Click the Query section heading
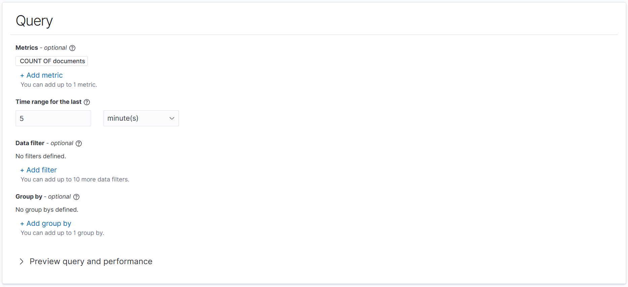This screenshot has height=287, width=628. tap(34, 21)
